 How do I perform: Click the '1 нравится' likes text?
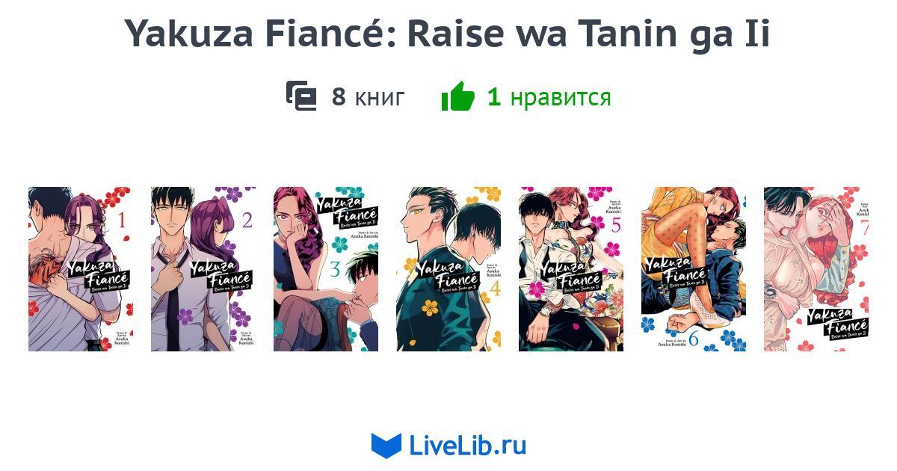point(549,96)
